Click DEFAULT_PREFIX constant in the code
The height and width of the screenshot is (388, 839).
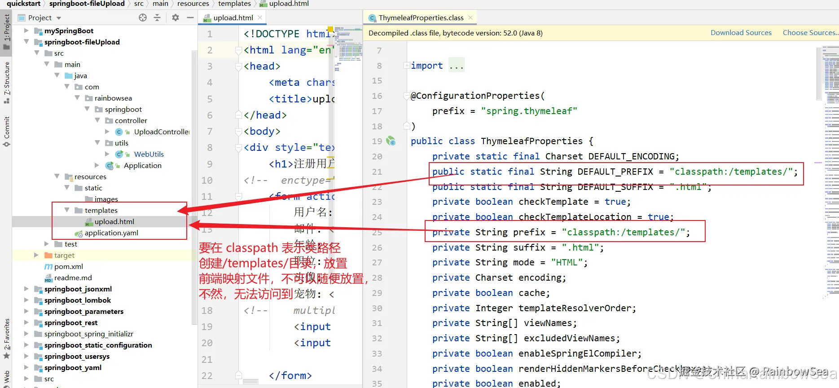615,172
